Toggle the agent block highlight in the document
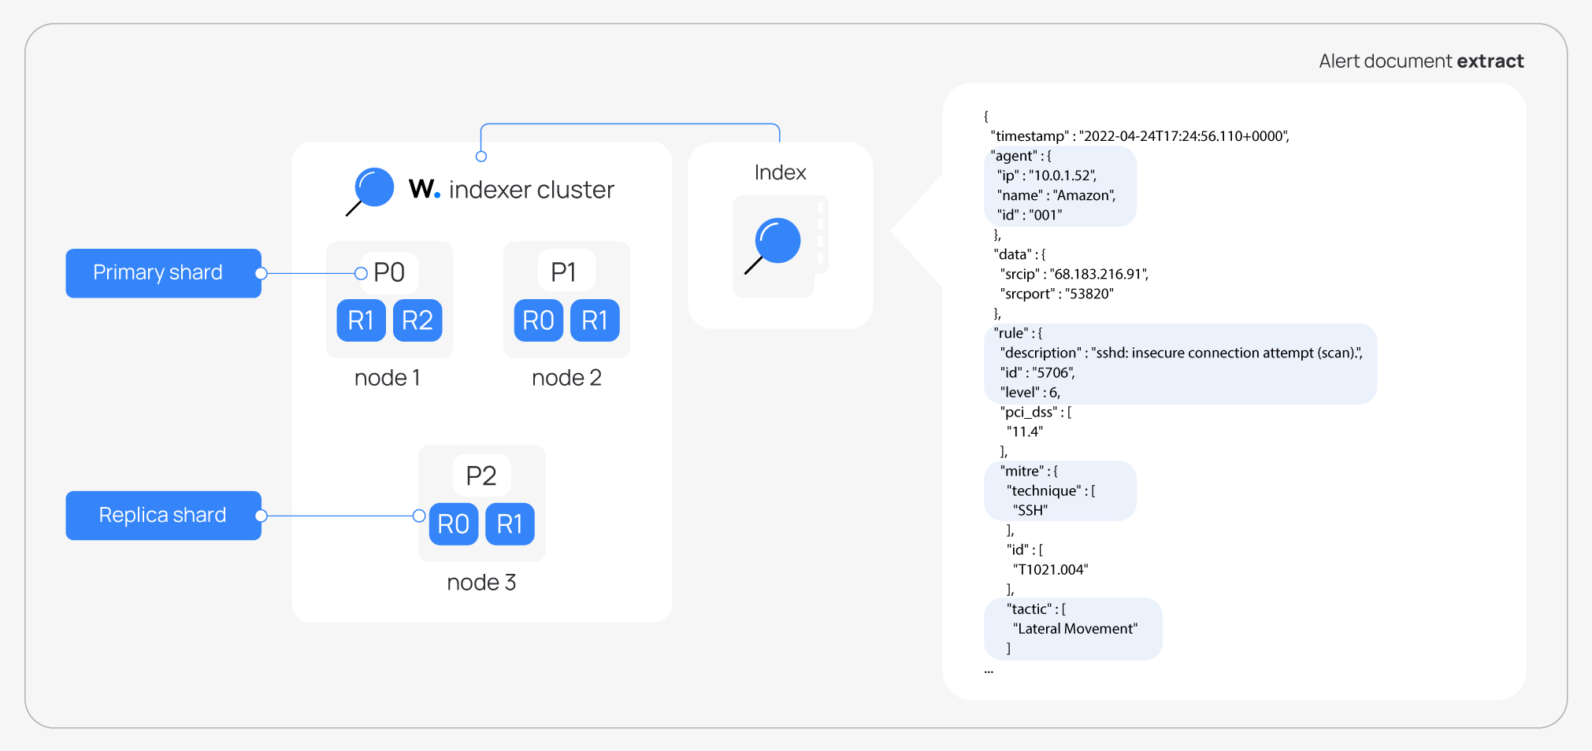 tap(1059, 187)
